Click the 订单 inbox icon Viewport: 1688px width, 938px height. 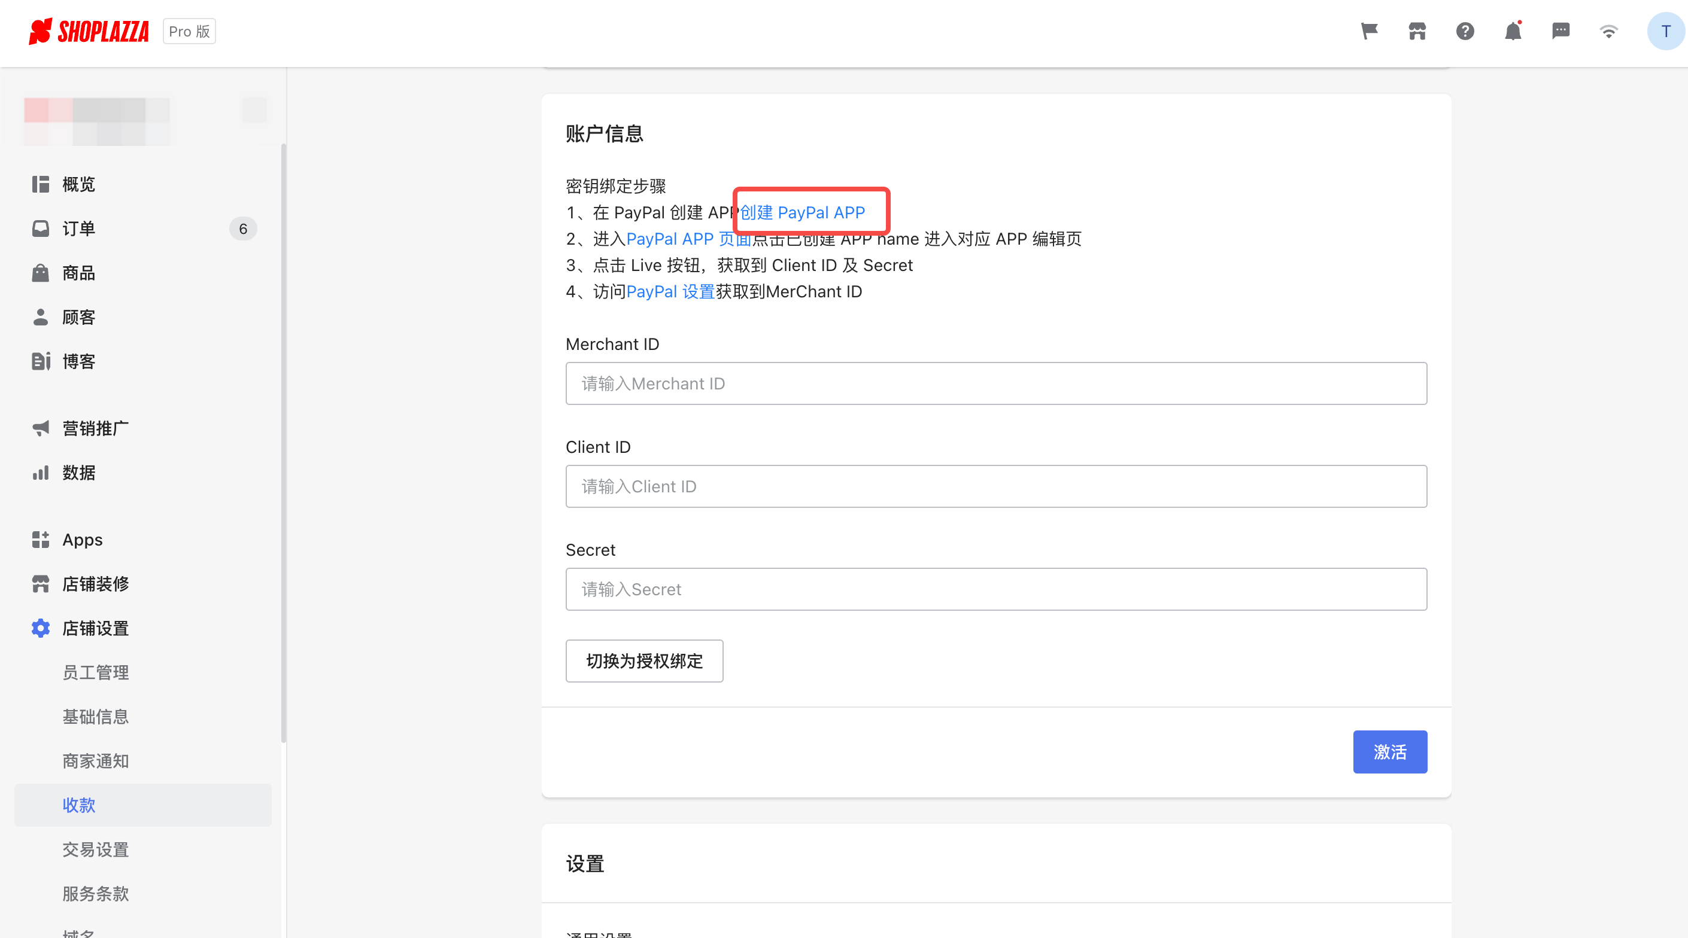click(x=41, y=229)
